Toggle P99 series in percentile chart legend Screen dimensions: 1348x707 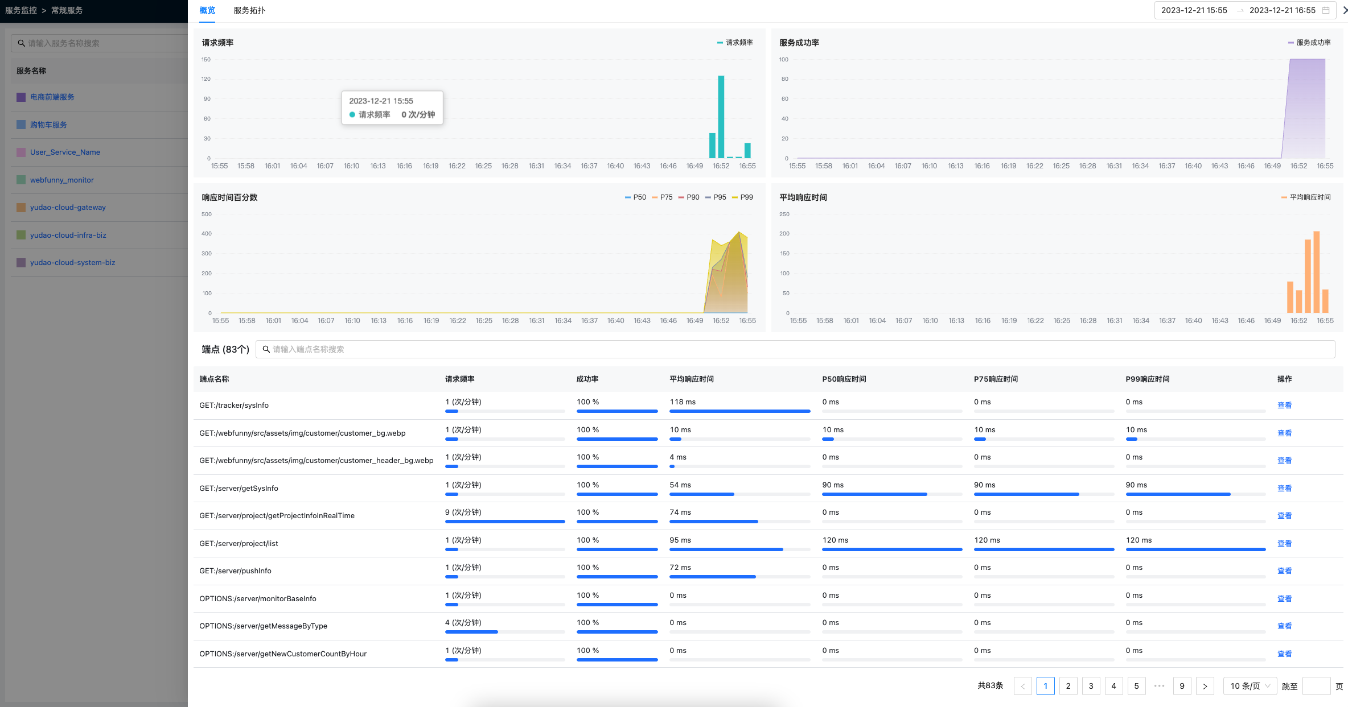click(x=742, y=197)
